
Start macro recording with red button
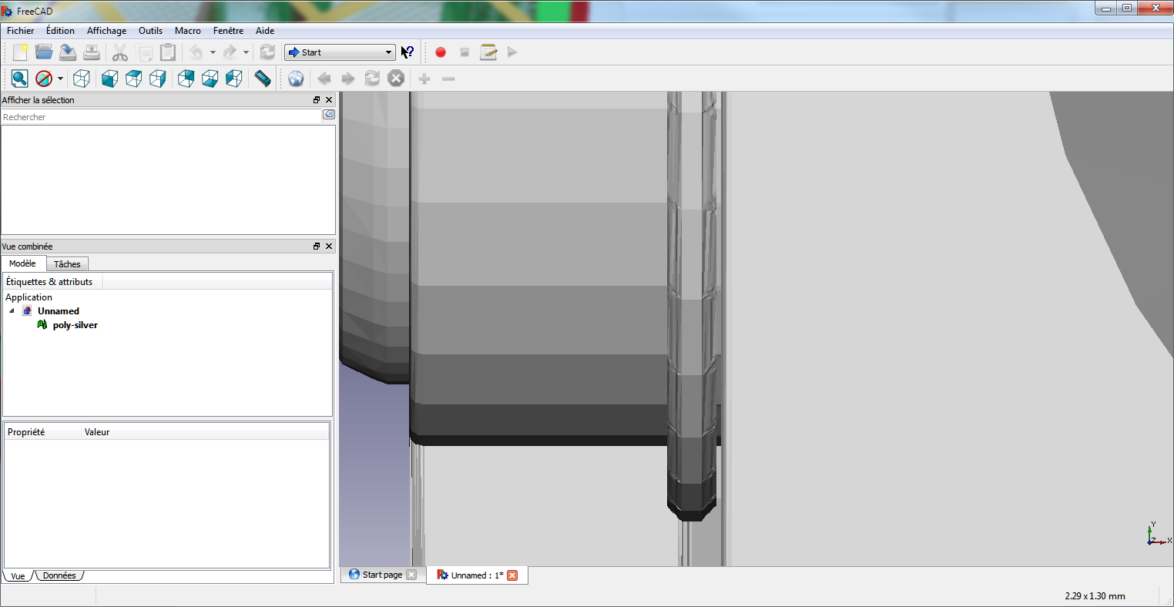point(441,52)
